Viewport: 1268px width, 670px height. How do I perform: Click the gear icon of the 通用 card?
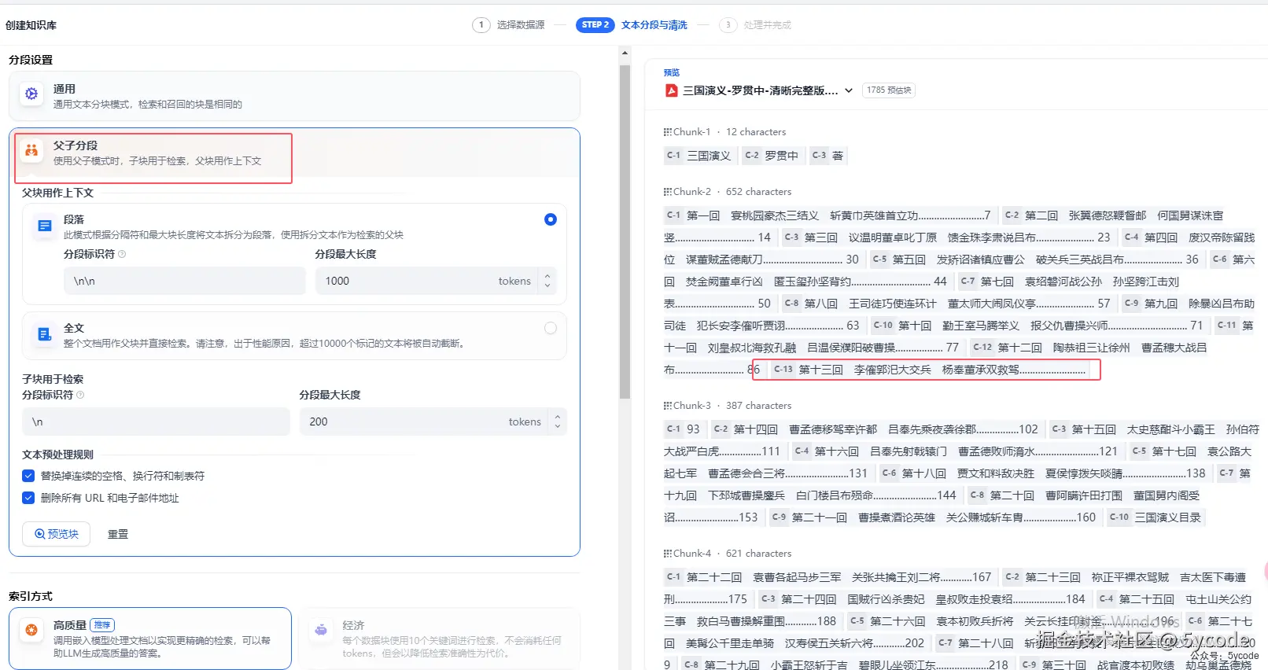[x=31, y=94]
